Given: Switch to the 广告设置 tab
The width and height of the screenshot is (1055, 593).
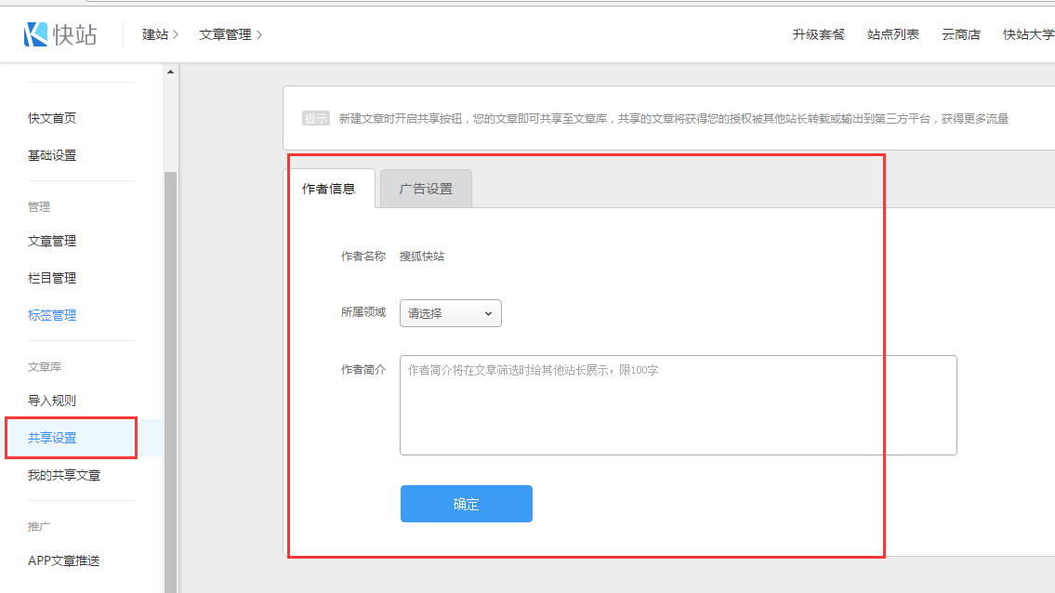Looking at the screenshot, I should tap(426, 189).
